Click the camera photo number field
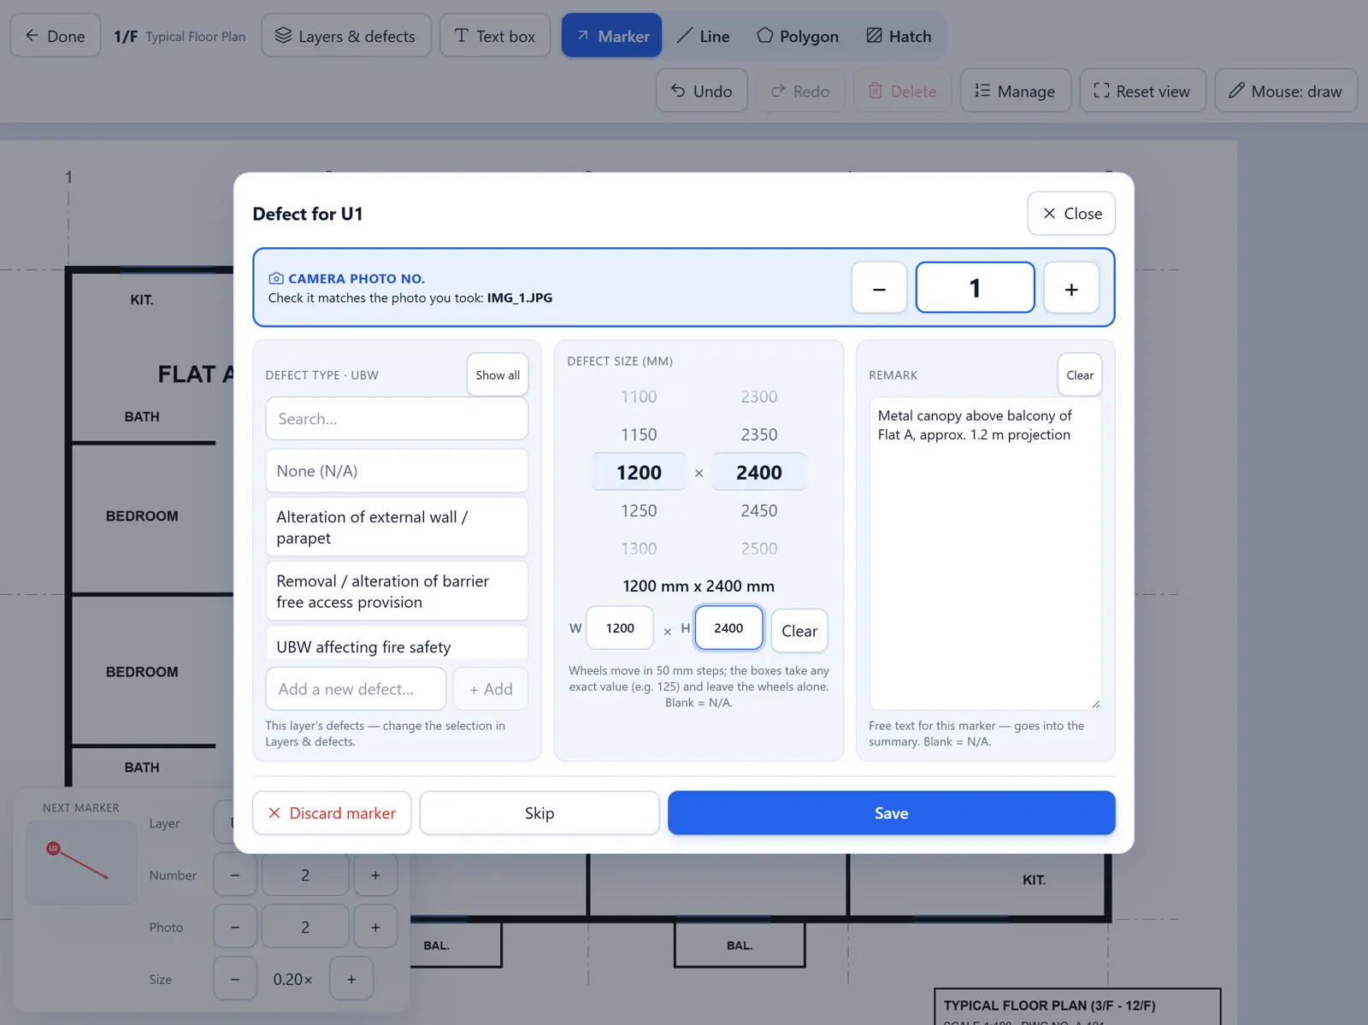The image size is (1368, 1025). 976,288
